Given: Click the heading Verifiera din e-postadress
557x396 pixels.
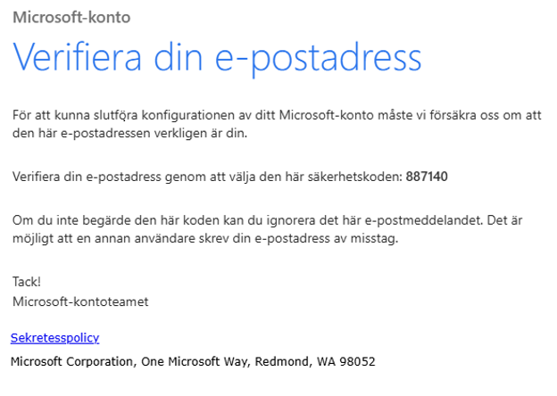Looking at the screenshot, I should (x=217, y=58).
